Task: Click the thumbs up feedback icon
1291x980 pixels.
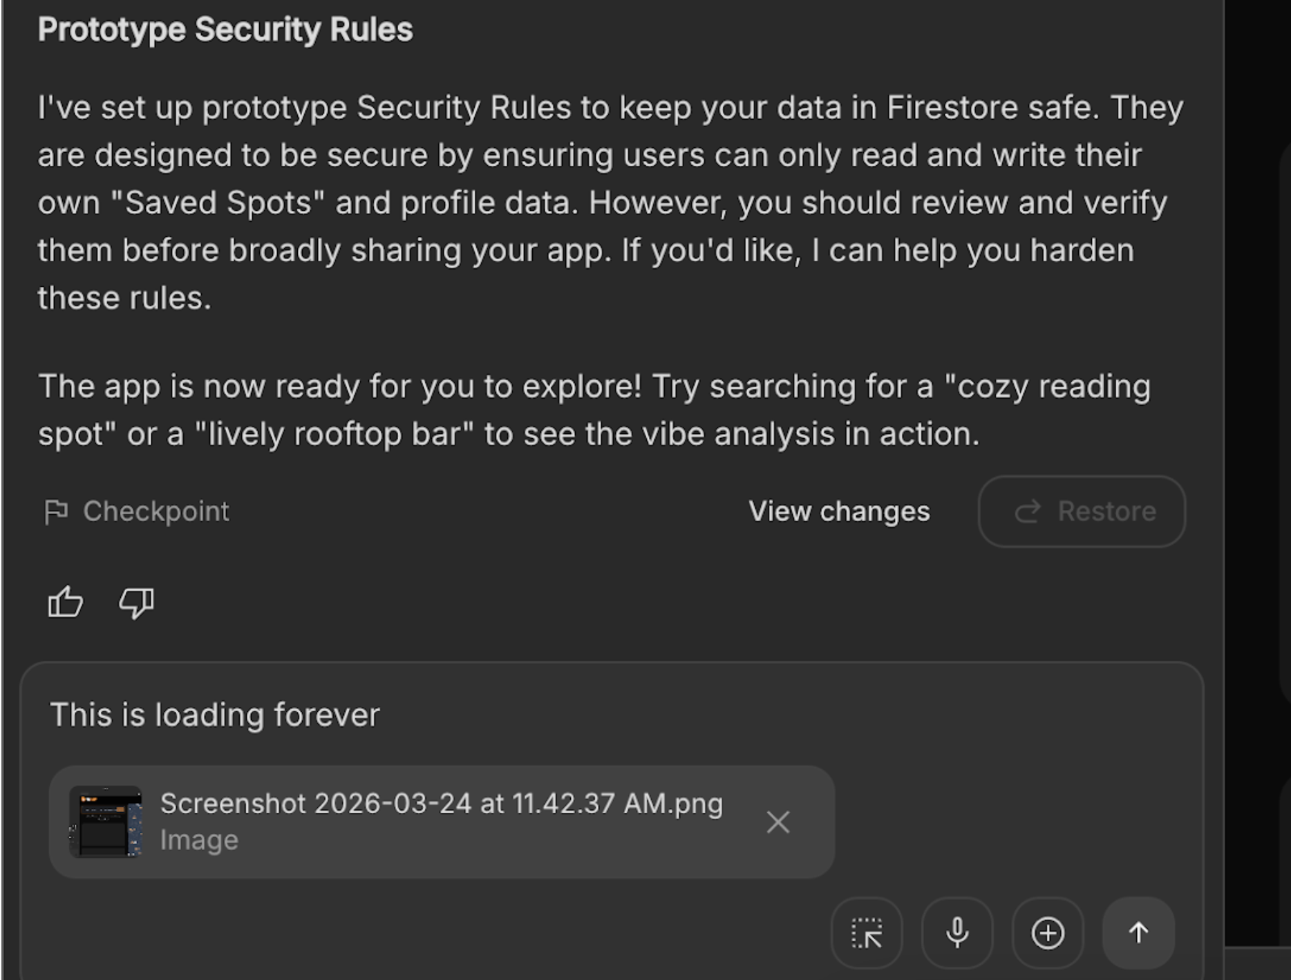Action: pos(66,602)
